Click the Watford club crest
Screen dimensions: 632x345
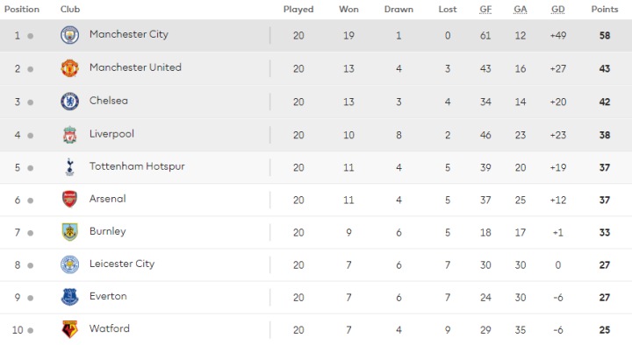69,330
